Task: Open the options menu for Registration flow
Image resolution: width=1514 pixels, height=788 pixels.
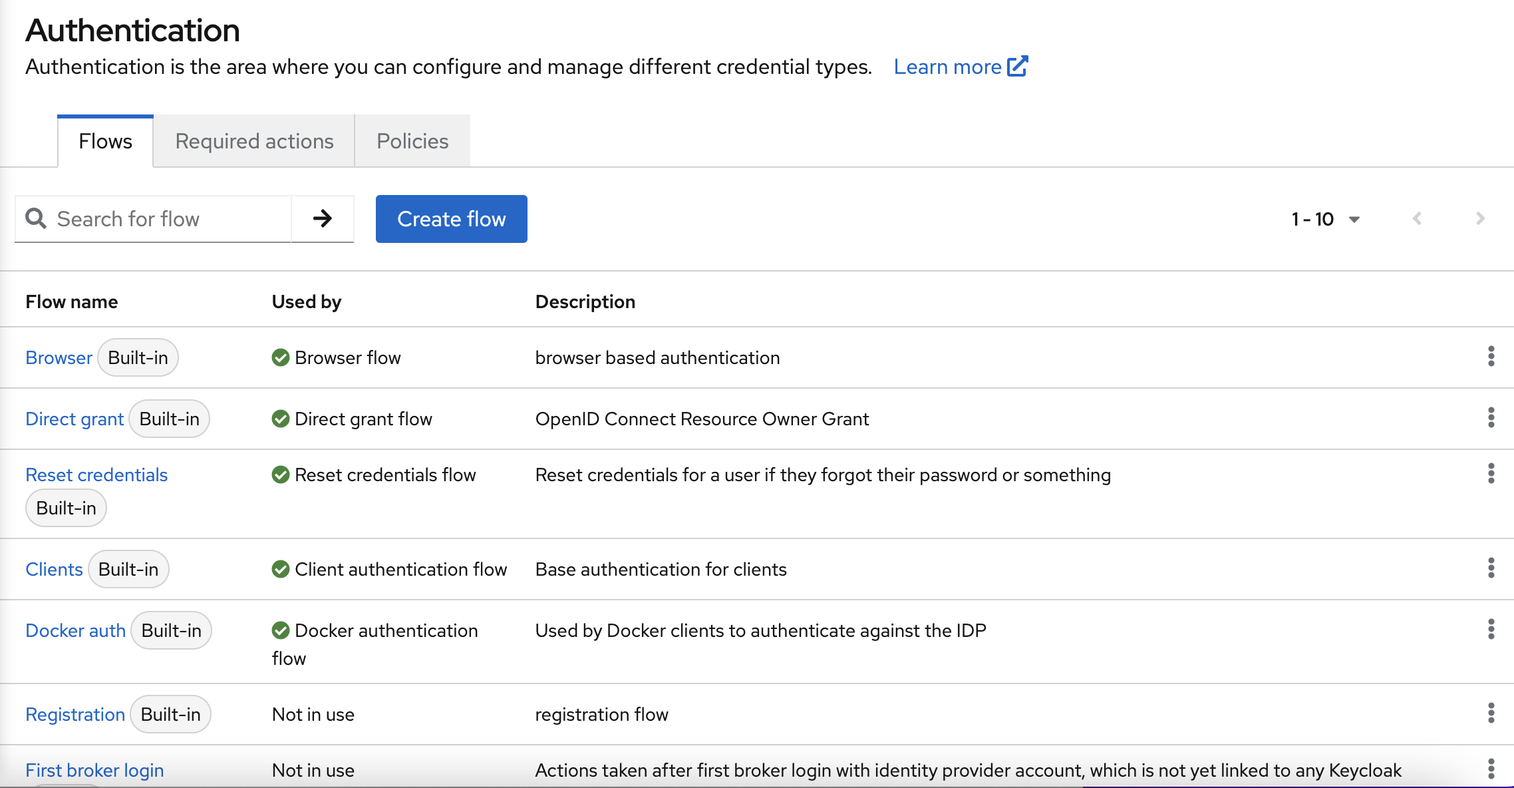Action: 1492,713
